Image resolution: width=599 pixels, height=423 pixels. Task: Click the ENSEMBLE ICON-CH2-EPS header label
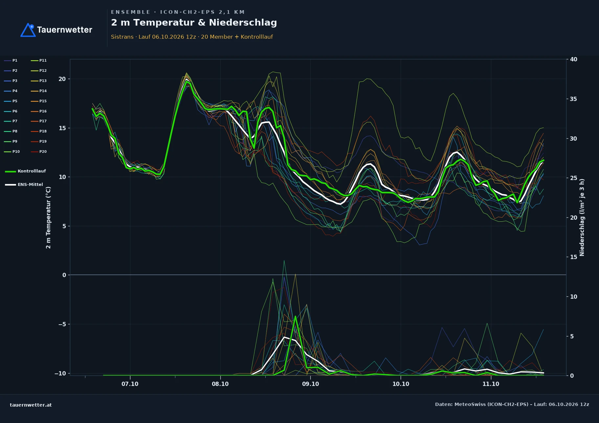click(x=178, y=12)
